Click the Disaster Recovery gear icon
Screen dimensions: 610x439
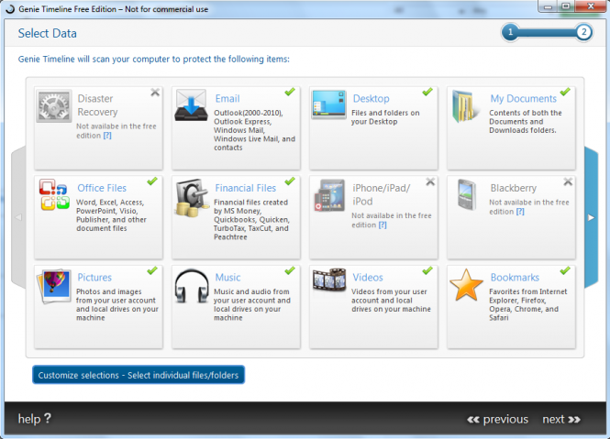coord(54,106)
